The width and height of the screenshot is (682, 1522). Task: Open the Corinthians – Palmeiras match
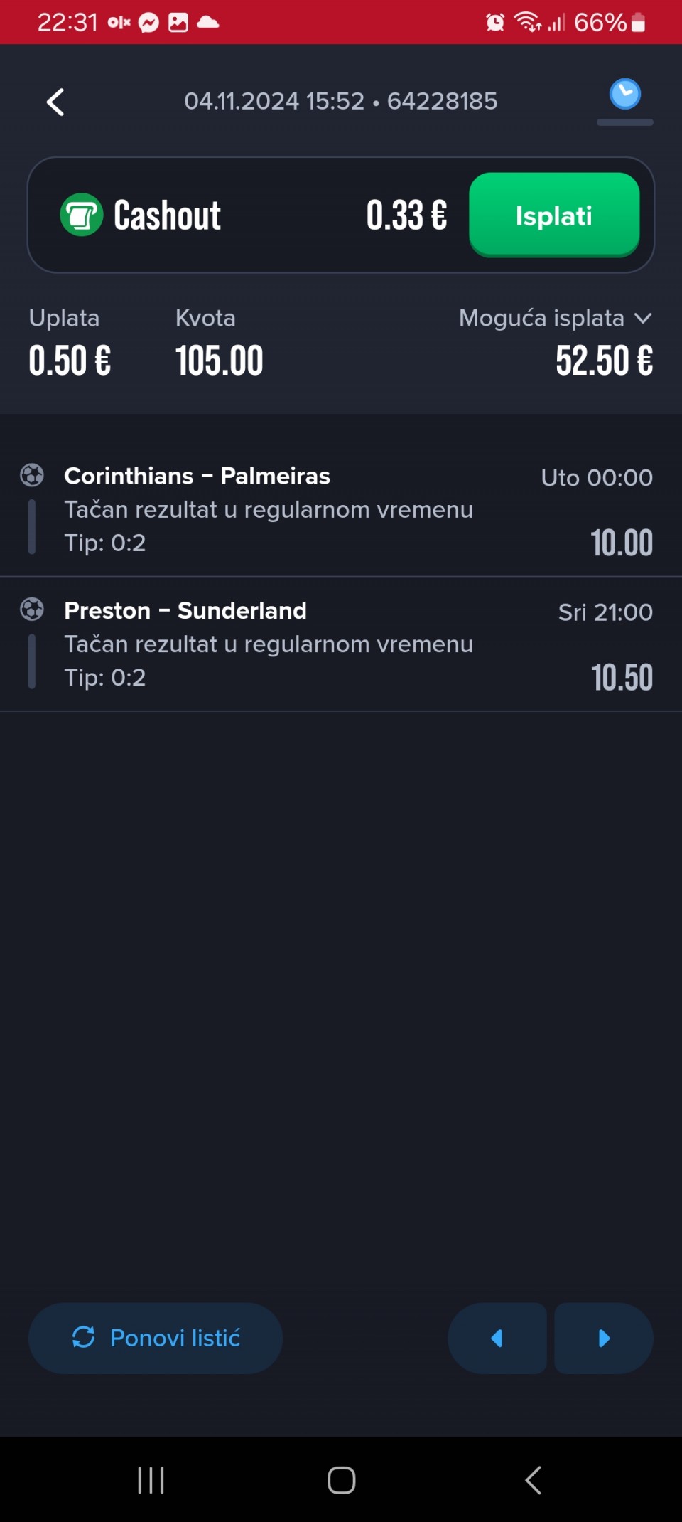click(197, 476)
